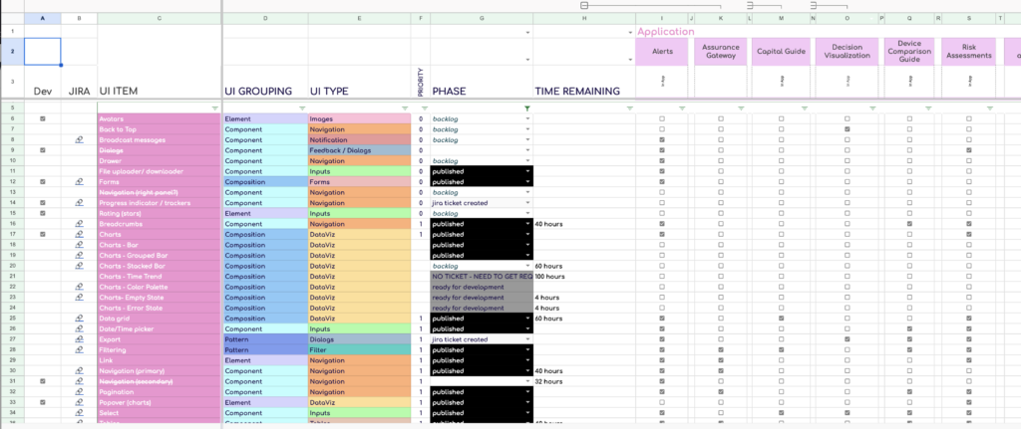Open the JIRA link icon for Forms
Viewport: 1021px width, 429px height.
pyautogui.click(x=79, y=182)
